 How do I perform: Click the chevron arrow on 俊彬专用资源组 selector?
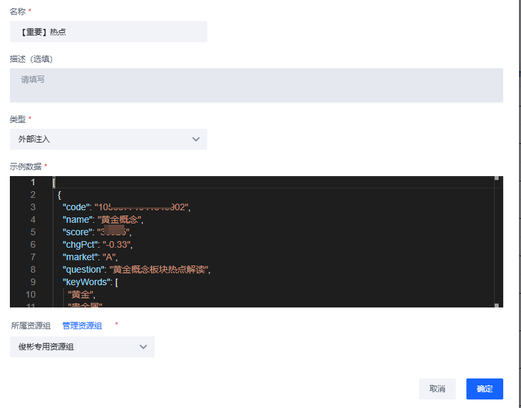tap(143, 347)
